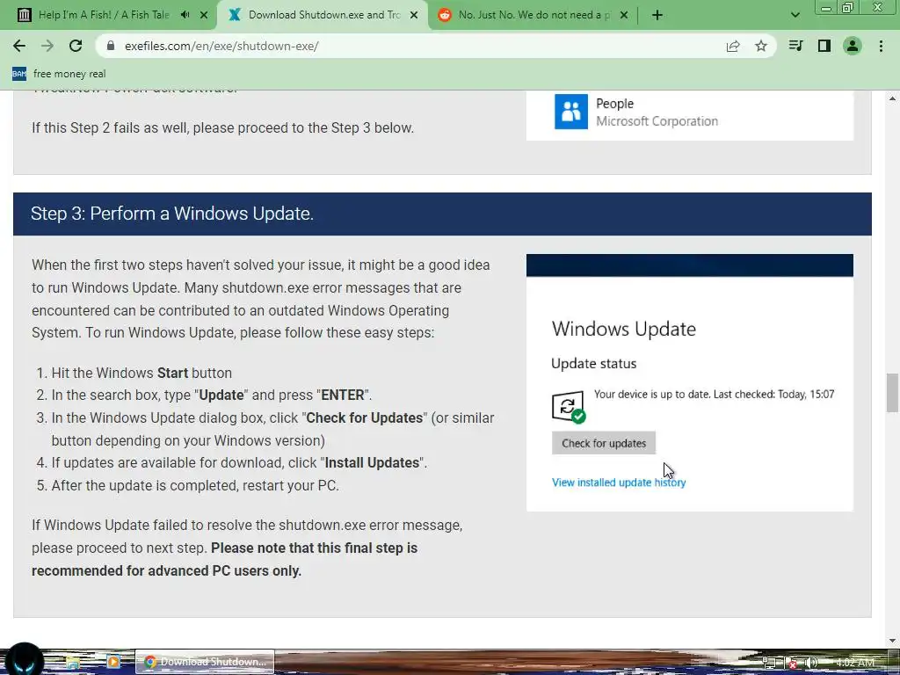This screenshot has width=900, height=675.
Task: Open the Chrome profile avatar
Action: click(x=853, y=46)
